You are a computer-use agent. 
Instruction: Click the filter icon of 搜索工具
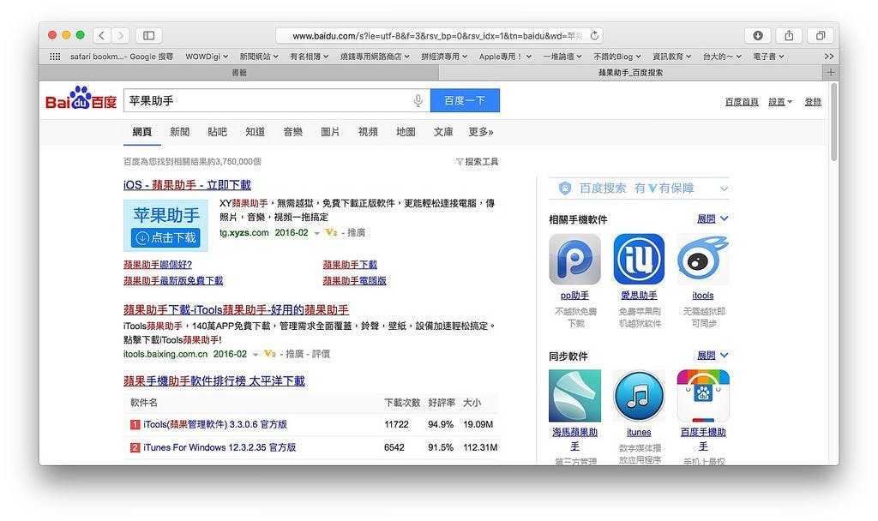pyautogui.click(x=460, y=162)
